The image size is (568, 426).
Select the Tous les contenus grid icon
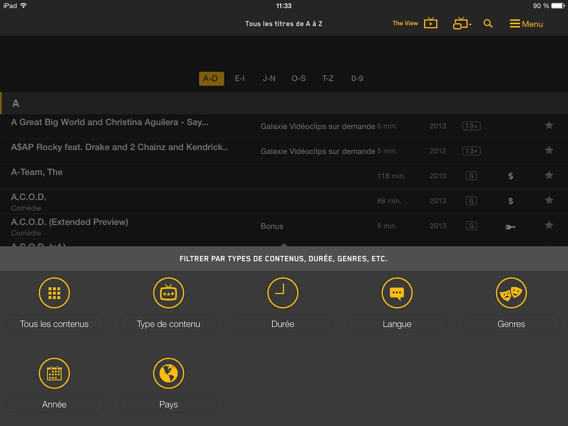click(54, 293)
